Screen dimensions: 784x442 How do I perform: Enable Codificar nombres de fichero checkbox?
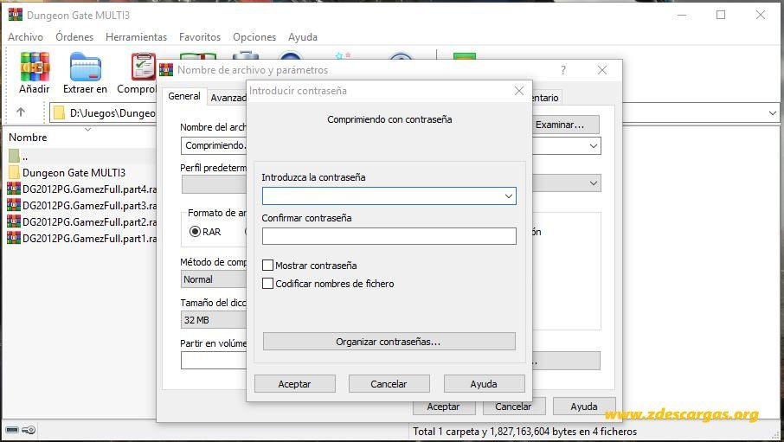[x=268, y=284]
